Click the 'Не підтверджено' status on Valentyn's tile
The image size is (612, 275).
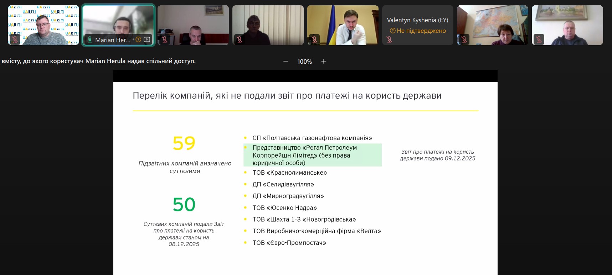pos(421,31)
